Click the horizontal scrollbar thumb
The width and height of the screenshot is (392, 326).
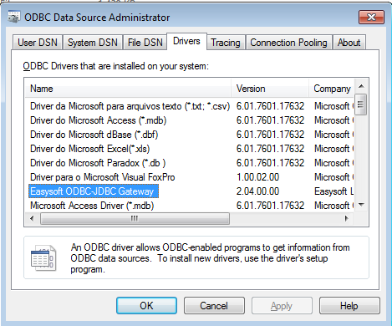coord(135,218)
